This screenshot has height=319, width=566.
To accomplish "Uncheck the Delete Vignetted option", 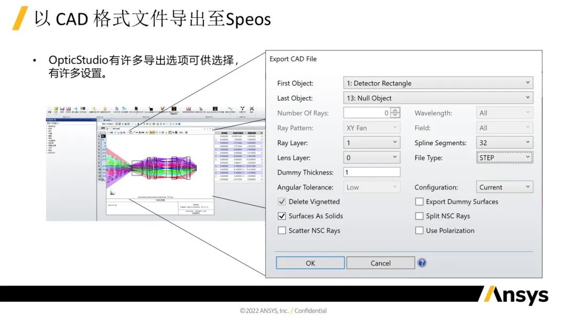I will point(281,201).
